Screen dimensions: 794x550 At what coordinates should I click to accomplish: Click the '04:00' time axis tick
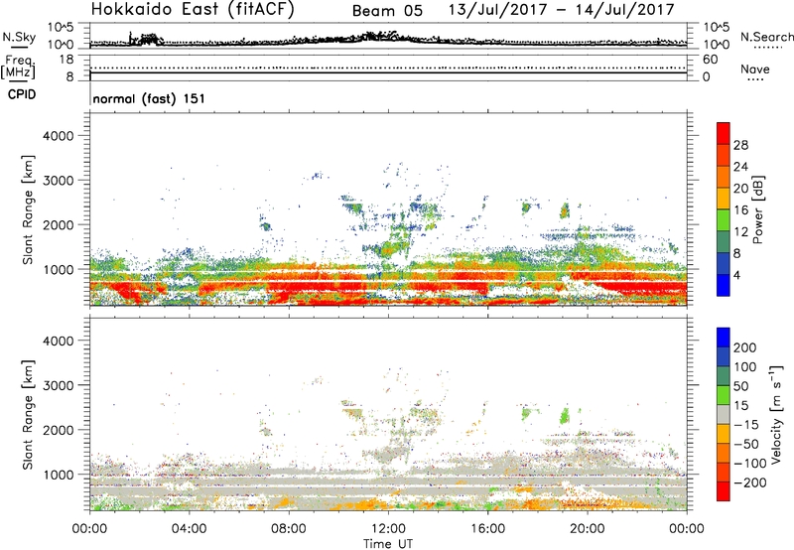point(189,529)
